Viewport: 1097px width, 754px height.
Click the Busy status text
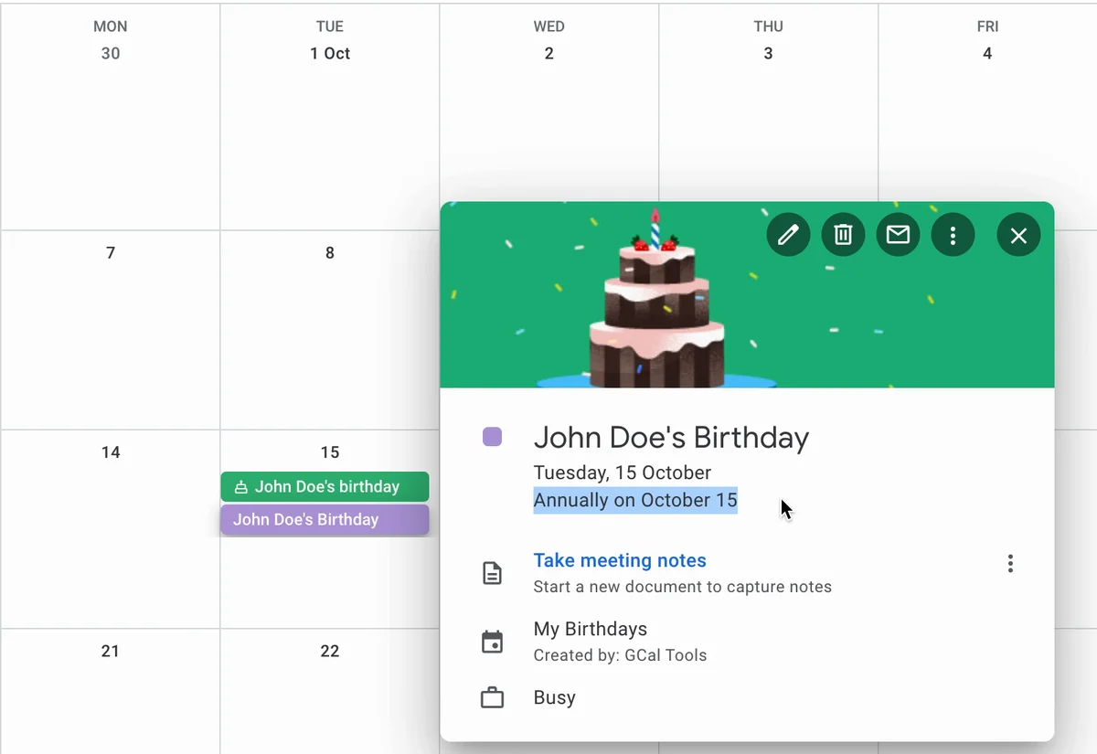click(x=555, y=697)
